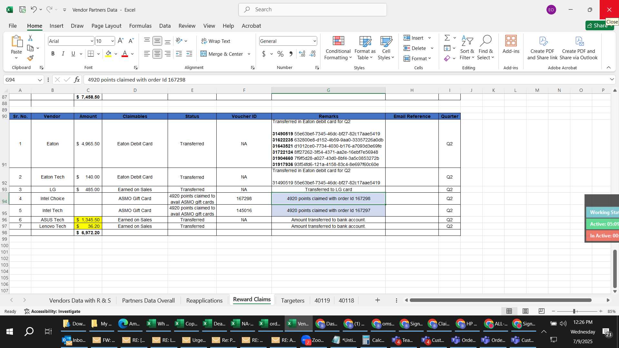Open the number format dropdown showing General
The width and height of the screenshot is (619, 348).
[x=314, y=41]
